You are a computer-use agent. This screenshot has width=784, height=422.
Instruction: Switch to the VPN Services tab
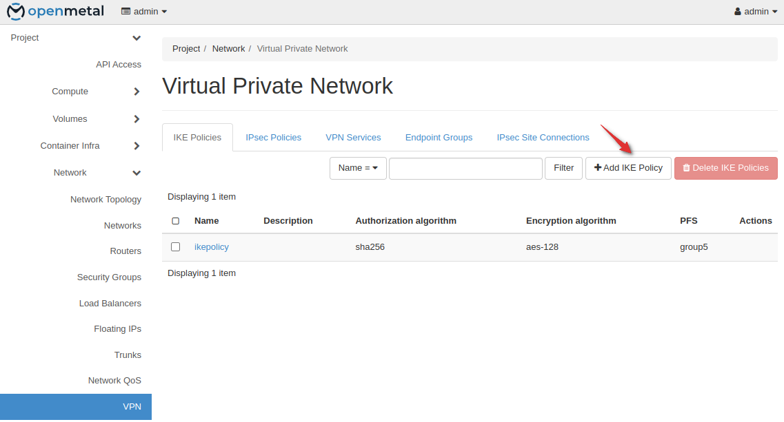point(353,138)
